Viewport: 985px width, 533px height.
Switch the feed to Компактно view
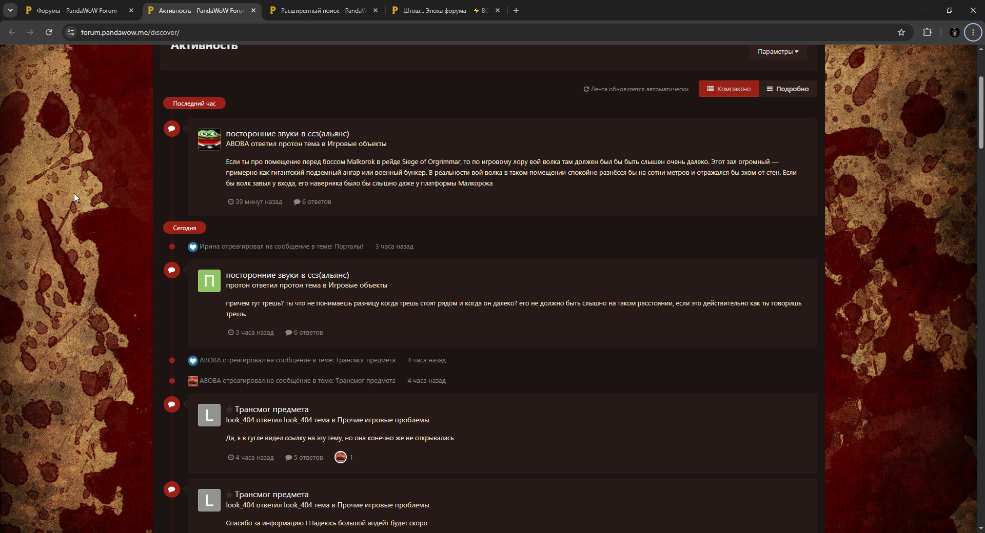click(x=728, y=89)
